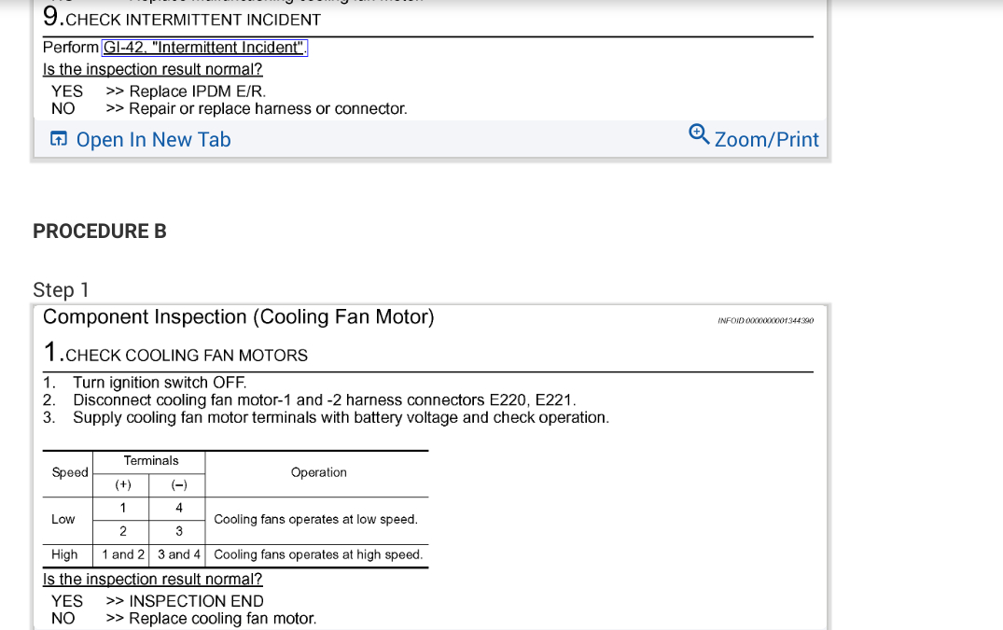This screenshot has height=630, width=1003.
Task: Click the Terminals column header
Action: click(x=151, y=460)
